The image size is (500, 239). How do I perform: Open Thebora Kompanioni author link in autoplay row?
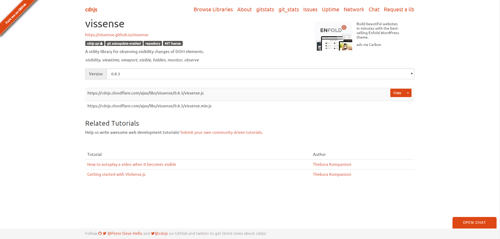click(x=332, y=164)
